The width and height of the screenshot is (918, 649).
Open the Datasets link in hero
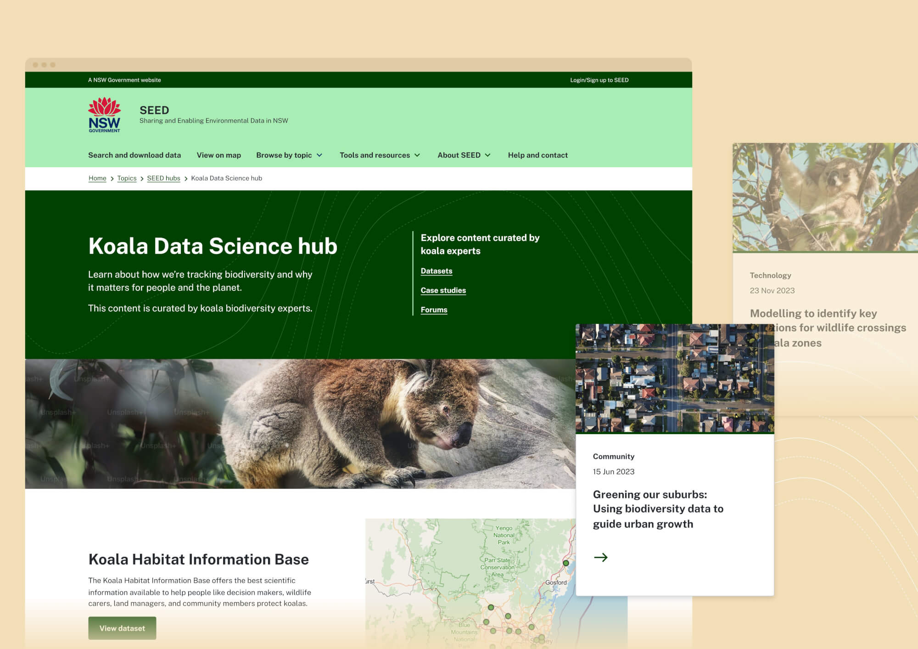pyautogui.click(x=437, y=271)
